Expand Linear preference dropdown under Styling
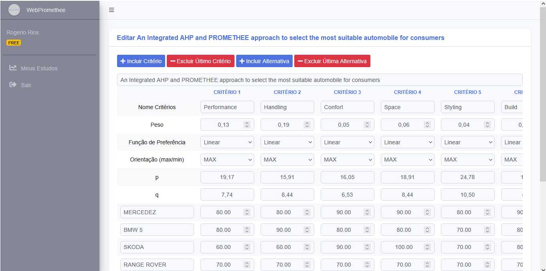This screenshot has height=271, width=546. (467, 142)
